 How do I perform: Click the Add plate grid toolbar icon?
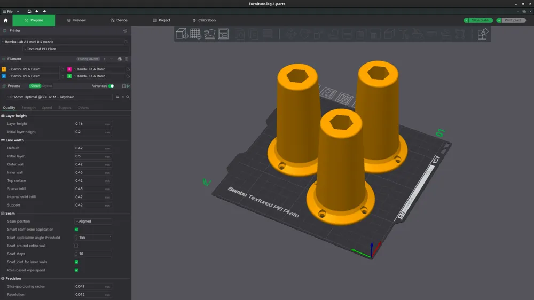[195, 34]
